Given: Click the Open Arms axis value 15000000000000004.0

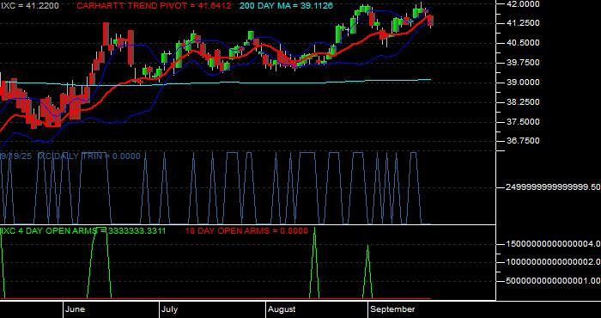Looking at the screenshot, I should coord(553,244).
